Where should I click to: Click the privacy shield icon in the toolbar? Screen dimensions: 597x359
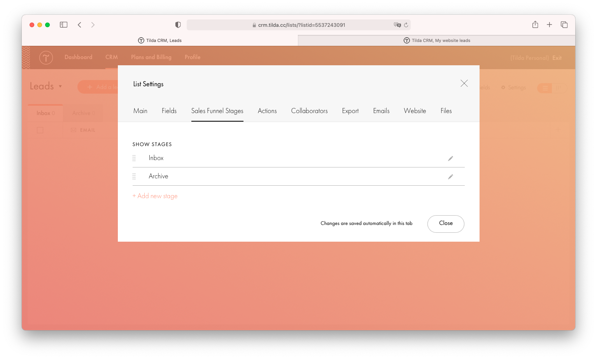click(x=178, y=24)
